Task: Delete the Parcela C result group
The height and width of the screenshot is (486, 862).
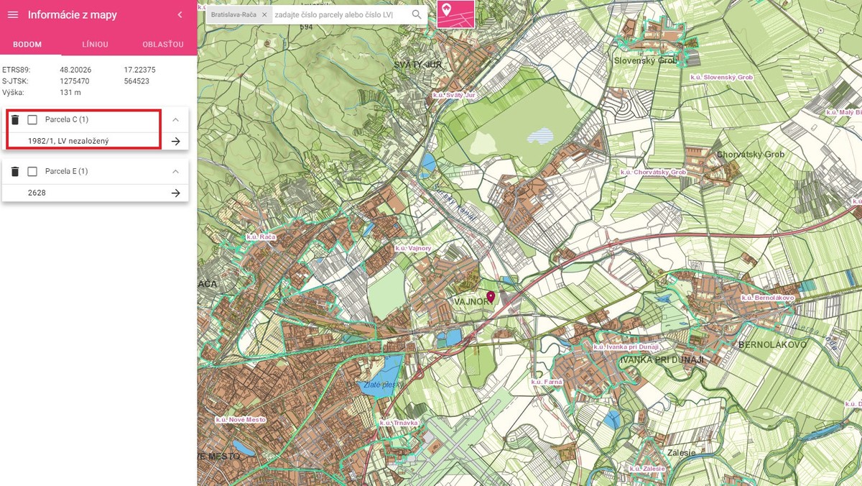Action: [x=15, y=119]
